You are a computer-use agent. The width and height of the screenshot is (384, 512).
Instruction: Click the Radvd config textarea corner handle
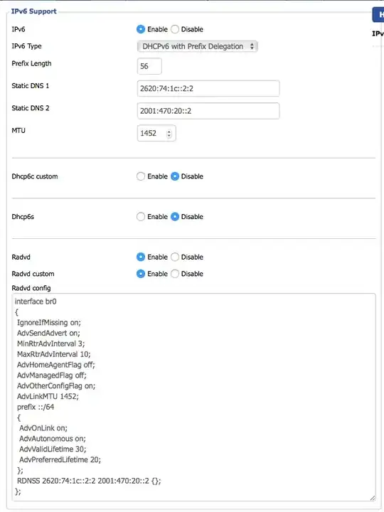coord(373,498)
